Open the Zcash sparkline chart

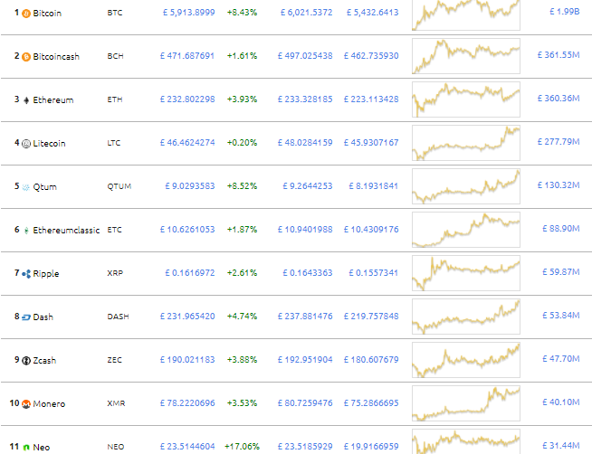click(466, 360)
